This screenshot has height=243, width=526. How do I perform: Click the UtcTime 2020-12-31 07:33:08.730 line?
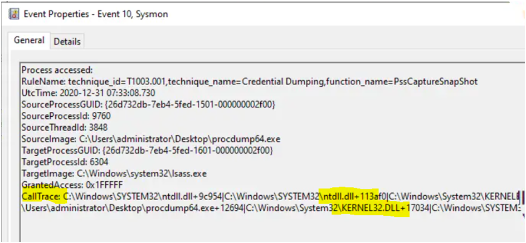point(88,93)
